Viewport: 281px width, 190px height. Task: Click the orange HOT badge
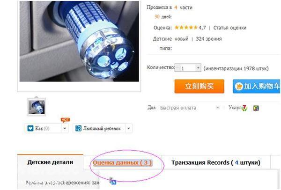point(65,120)
